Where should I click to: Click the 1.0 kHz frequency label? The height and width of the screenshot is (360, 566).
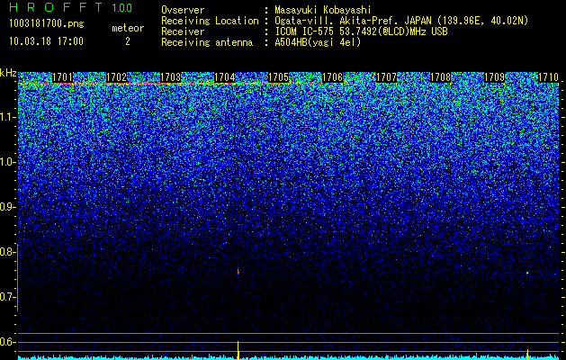[8, 162]
